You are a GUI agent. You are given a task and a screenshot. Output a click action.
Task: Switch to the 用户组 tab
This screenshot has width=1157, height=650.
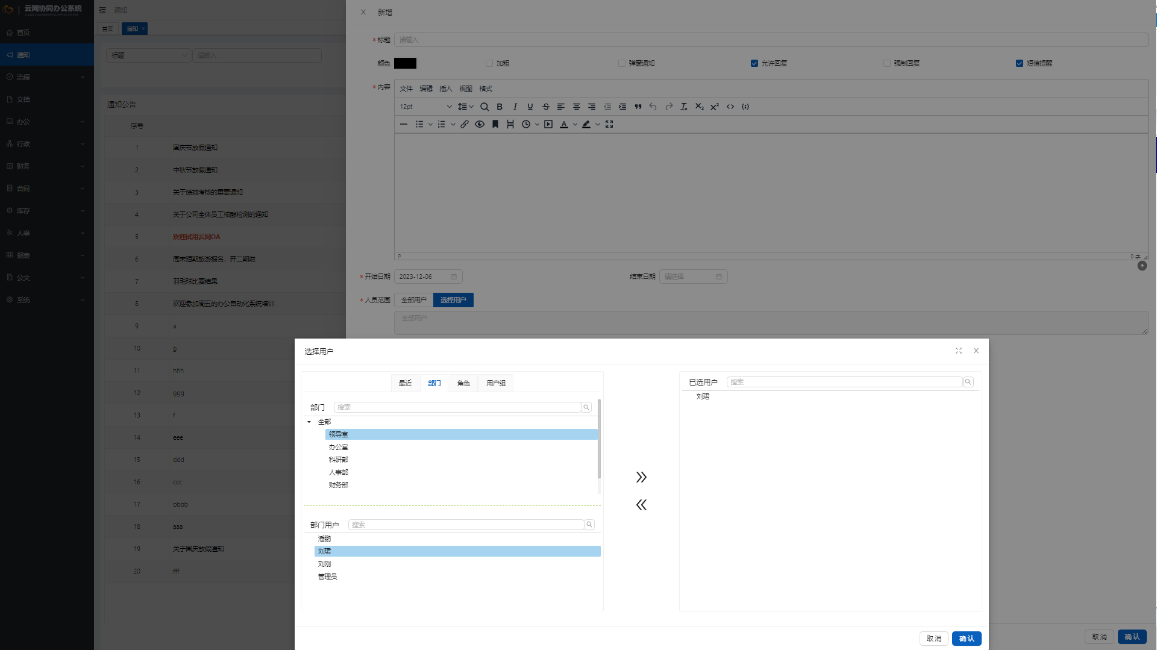point(496,383)
